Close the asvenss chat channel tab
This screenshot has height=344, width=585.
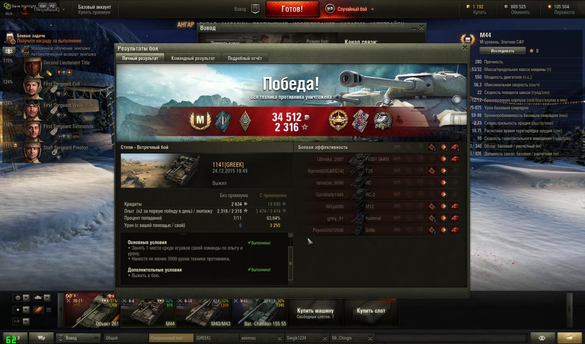tap(279, 338)
